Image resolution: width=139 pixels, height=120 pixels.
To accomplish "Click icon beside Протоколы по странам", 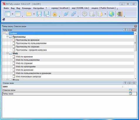I will pyautogui.click(x=14, y=47).
